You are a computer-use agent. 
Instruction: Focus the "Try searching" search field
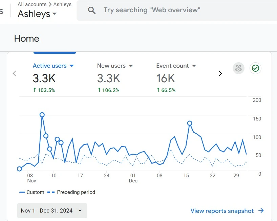point(152,10)
